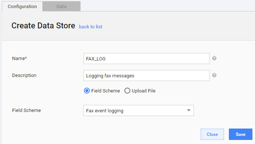Expand the Fax event logging dropdown

pyautogui.click(x=139, y=110)
